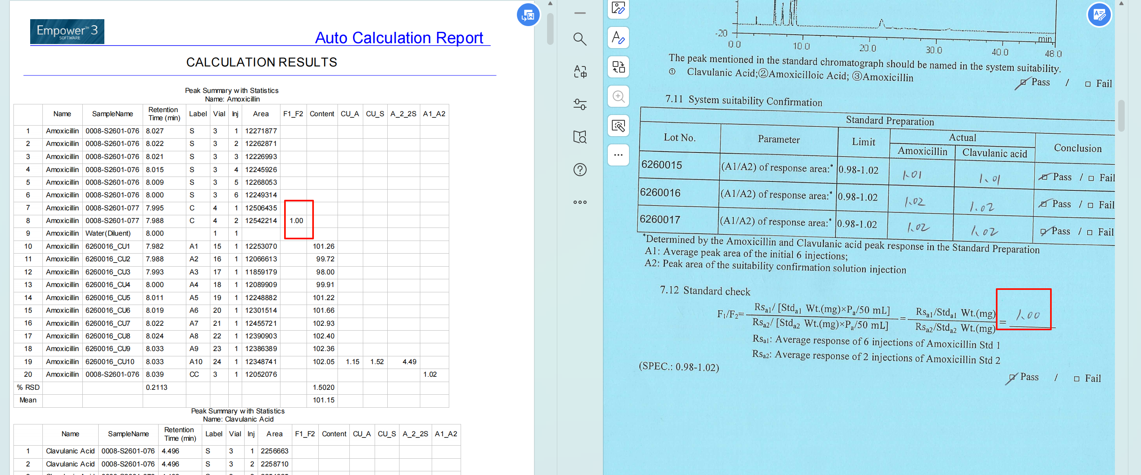This screenshot has height=475, width=1141.
Task: Open the three-circles more options in the sidebar
Action: (580, 202)
